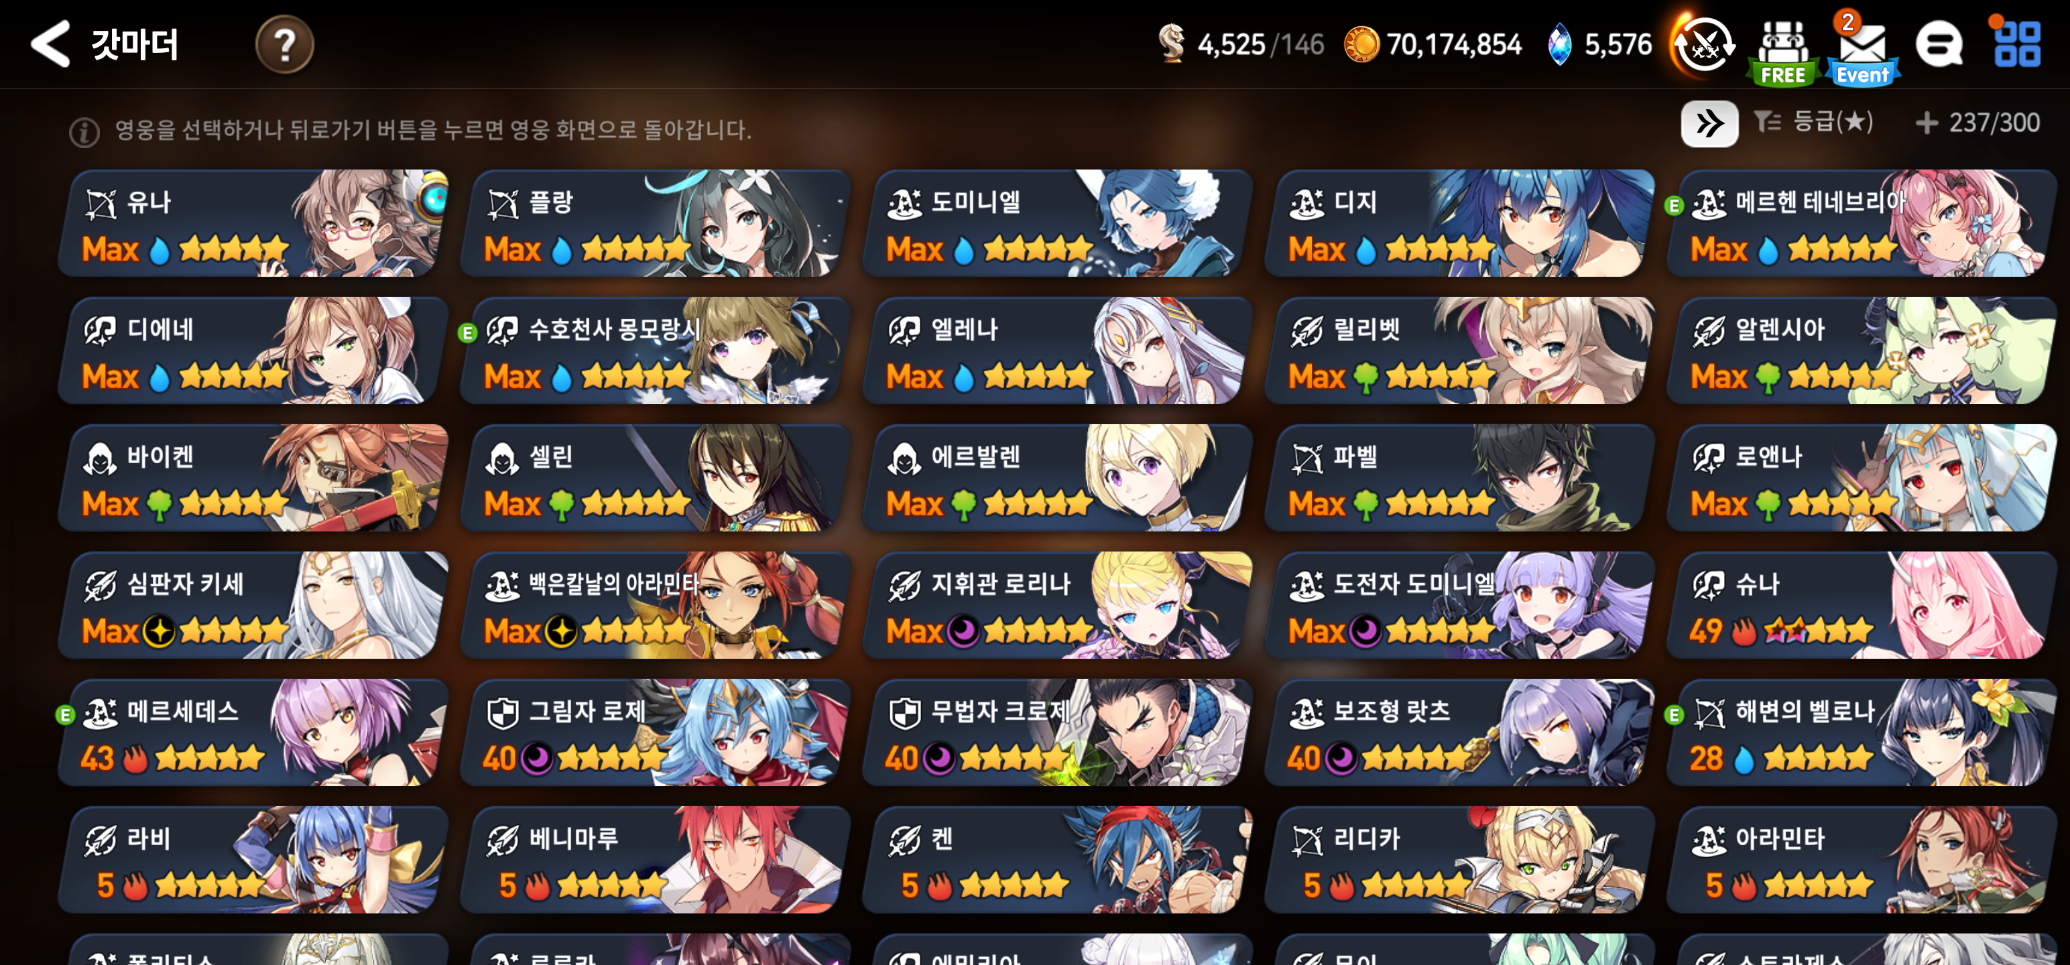Open the Event mail icon
Screen dimensions: 2070x965
tap(1862, 48)
